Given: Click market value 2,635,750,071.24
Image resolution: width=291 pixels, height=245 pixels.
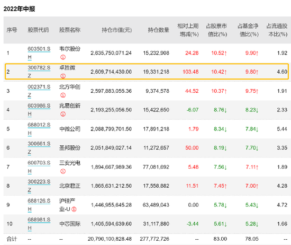Looking at the screenshot, I should tap(111, 53).
